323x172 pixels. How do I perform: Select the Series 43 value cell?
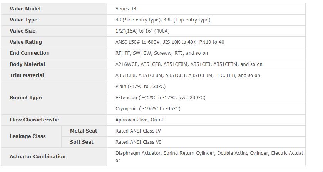[126, 8]
